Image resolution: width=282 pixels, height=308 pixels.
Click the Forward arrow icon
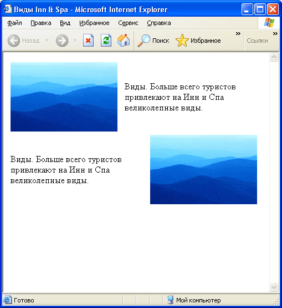point(62,41)
